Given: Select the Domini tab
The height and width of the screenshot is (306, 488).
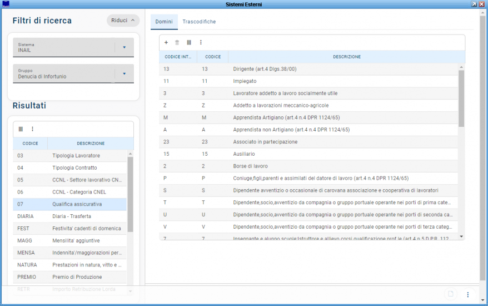Looking at the screenshot, I should pyautogui.click(x=163, y=22).
